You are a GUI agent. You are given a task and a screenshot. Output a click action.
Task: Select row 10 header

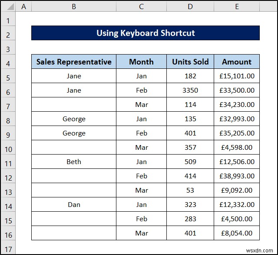(8, 149)
